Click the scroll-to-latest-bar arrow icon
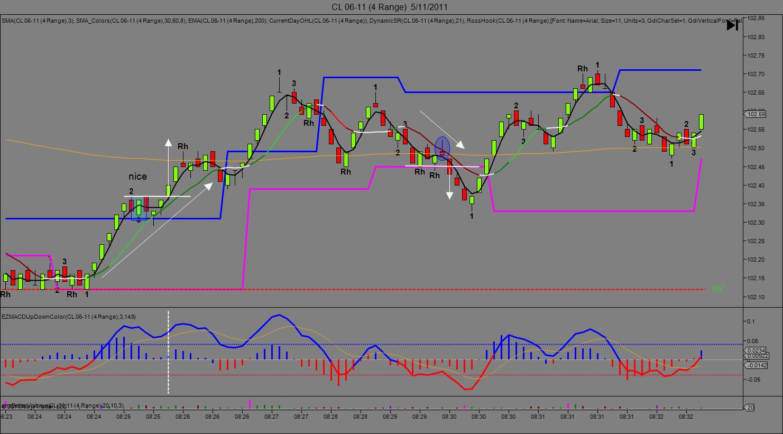This screenshot has height=434, width=783. [732, 25]
